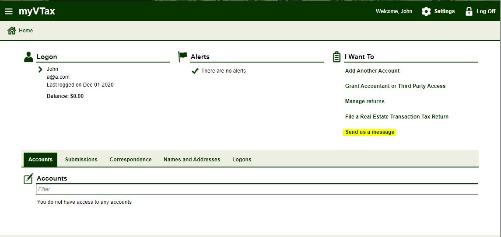The height and width of the screenshot is (237, 501).
Task: Switch to the Submissions tab
Action: click(81, 159)
